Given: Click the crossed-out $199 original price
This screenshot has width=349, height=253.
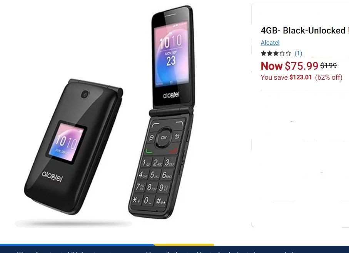Looking at the screenshot, I should click(x=328, y=65).
